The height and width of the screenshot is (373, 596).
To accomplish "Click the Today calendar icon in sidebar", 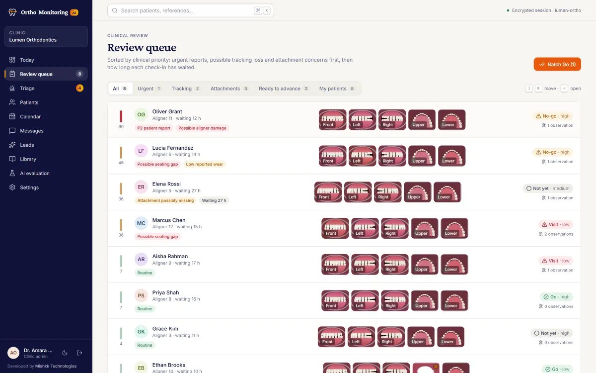I will (12, 60).
